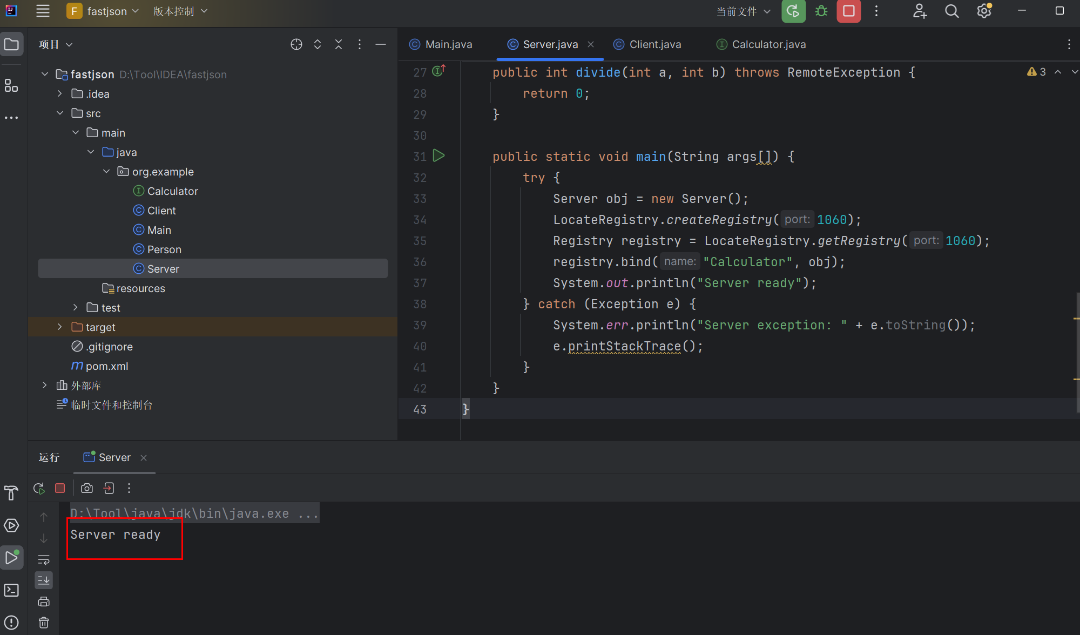This screenshot has width=1080, height=635.
Task: Toggle the Run tool window icon
Action: coord(11,557)
